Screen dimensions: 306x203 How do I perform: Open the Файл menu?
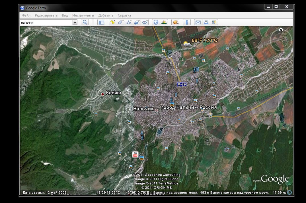[x=26, y=15]
